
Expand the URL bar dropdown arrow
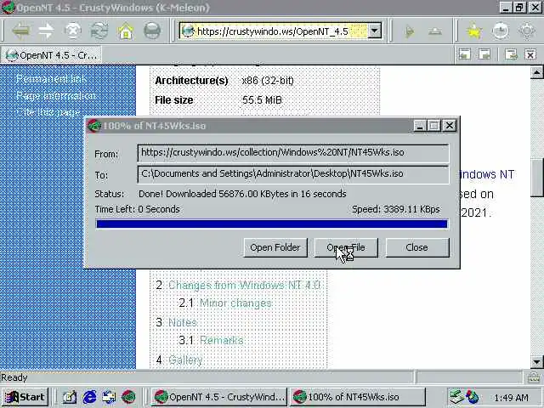(374, 31)
